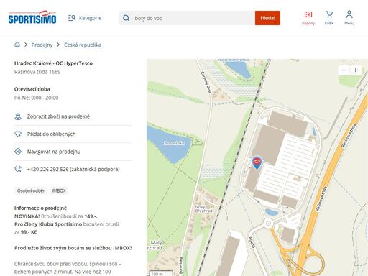Open the Kupóny coupons icon
This screenshot has height=276, width=368.
pyautogui.click(x=308, y=18)
